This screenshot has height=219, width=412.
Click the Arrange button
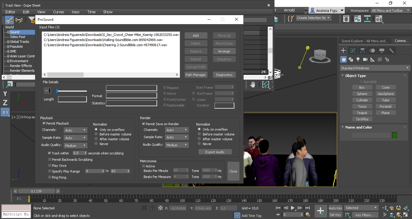224,51
